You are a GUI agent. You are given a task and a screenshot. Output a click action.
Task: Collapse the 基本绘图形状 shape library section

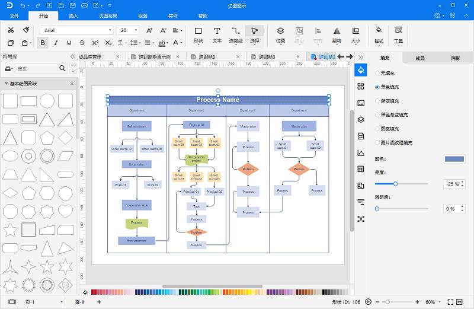point(6,84)
